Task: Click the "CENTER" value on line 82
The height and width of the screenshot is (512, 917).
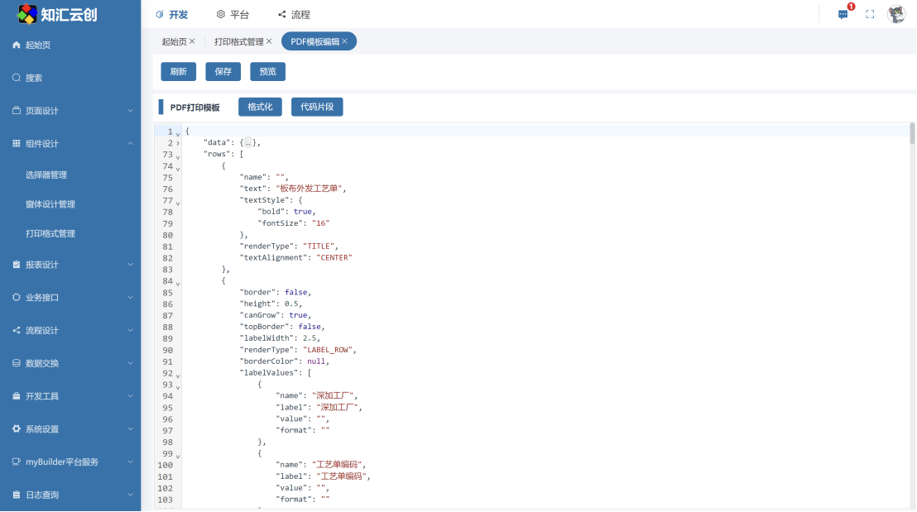Action: [x=334, y=257]
